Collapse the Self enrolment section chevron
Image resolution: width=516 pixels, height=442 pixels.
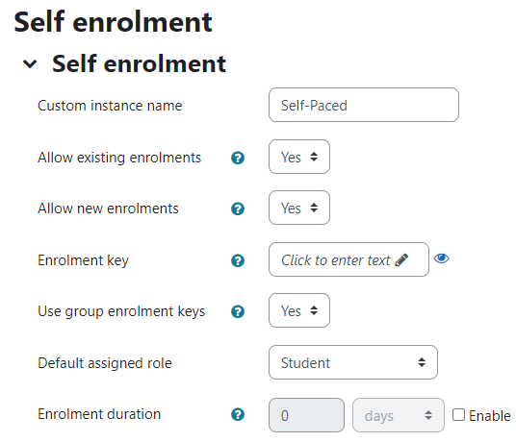coord(30,63)
